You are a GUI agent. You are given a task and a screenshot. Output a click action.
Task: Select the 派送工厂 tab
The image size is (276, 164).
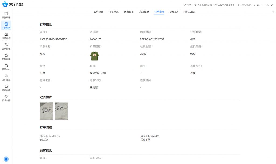coord(174,12)
